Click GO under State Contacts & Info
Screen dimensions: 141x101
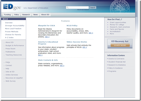point(62,65)
